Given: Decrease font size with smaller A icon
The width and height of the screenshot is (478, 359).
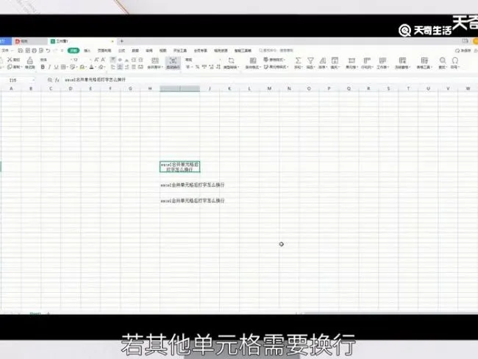Looking at the screenshot, I should [103, 60].
